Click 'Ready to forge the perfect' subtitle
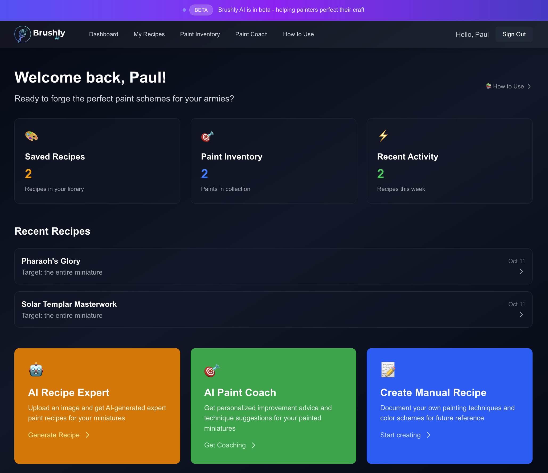The height and width of the screenshot is (473, 548). pos(124,99)
